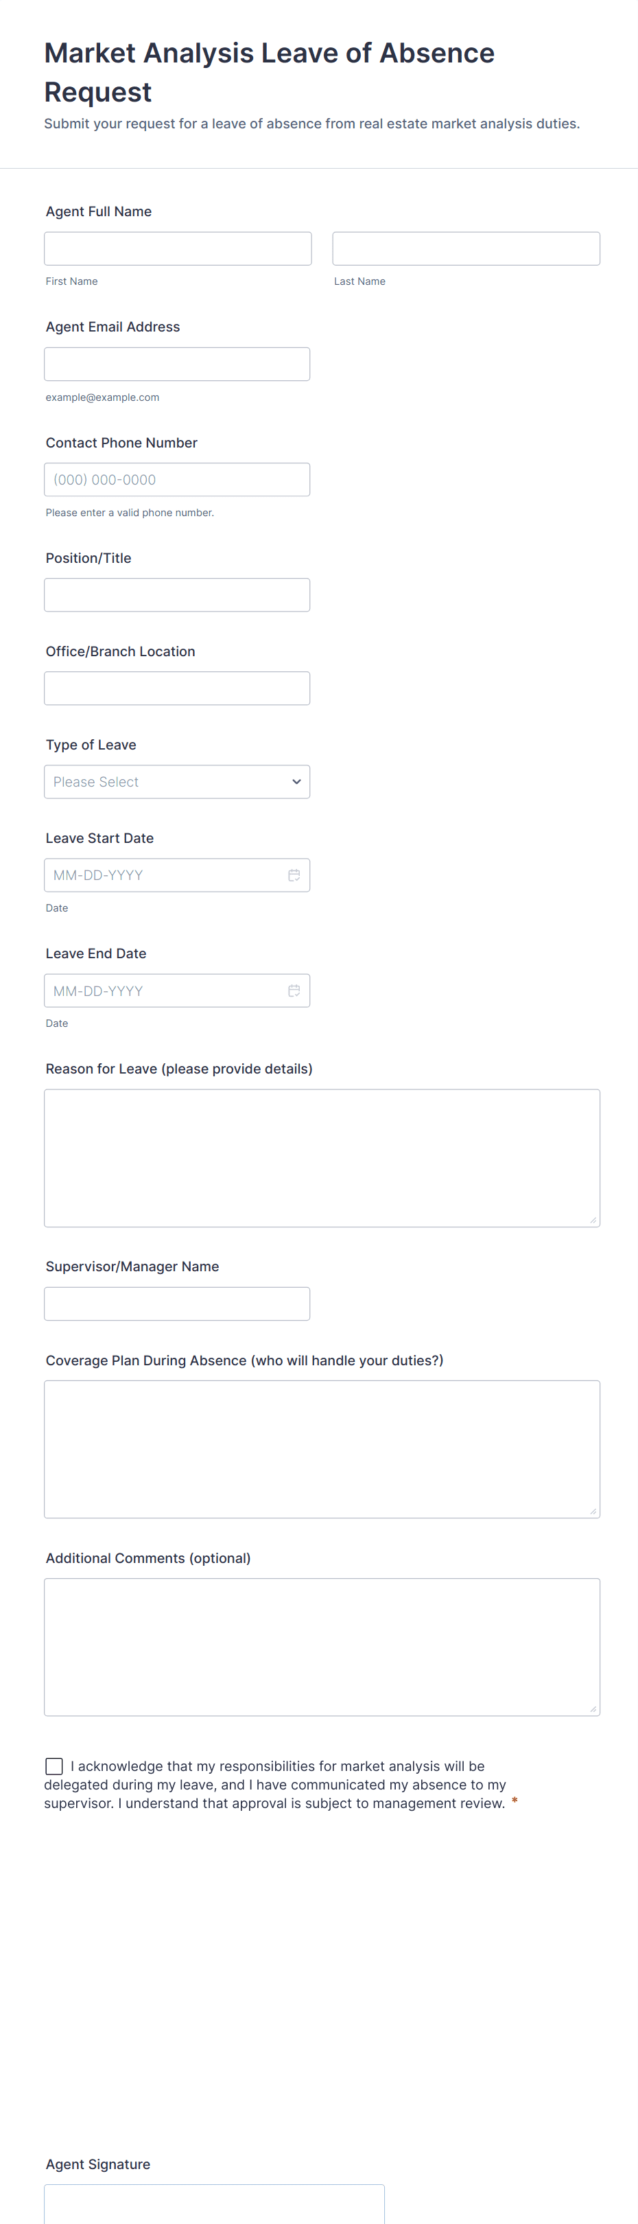Screen dimensions: 638x2224
Task: Focus the Last Name field
Action: [465, 248]
